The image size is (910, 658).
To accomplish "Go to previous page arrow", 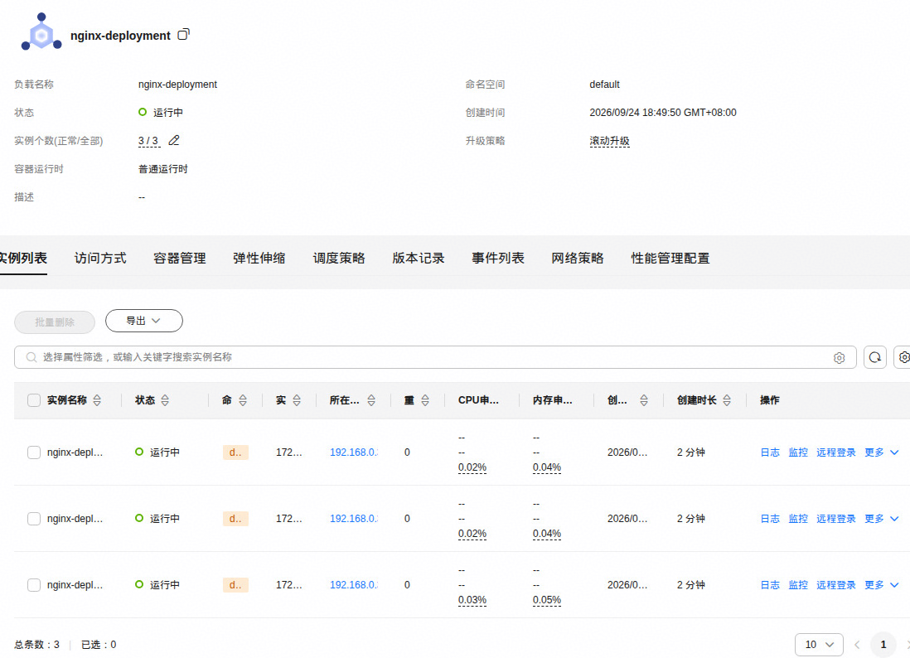I will click(857, 645).
